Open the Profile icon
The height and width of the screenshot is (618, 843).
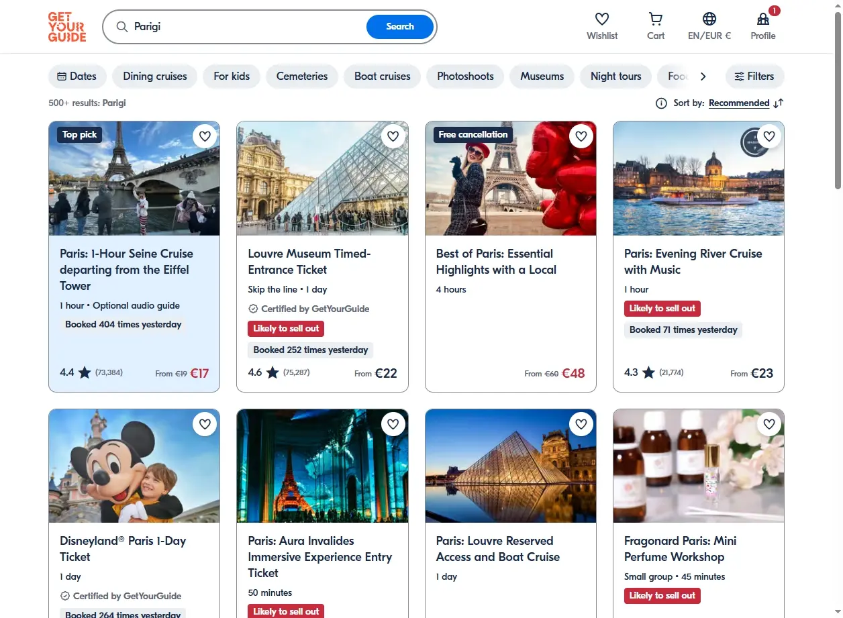click(x=763, y=19)
